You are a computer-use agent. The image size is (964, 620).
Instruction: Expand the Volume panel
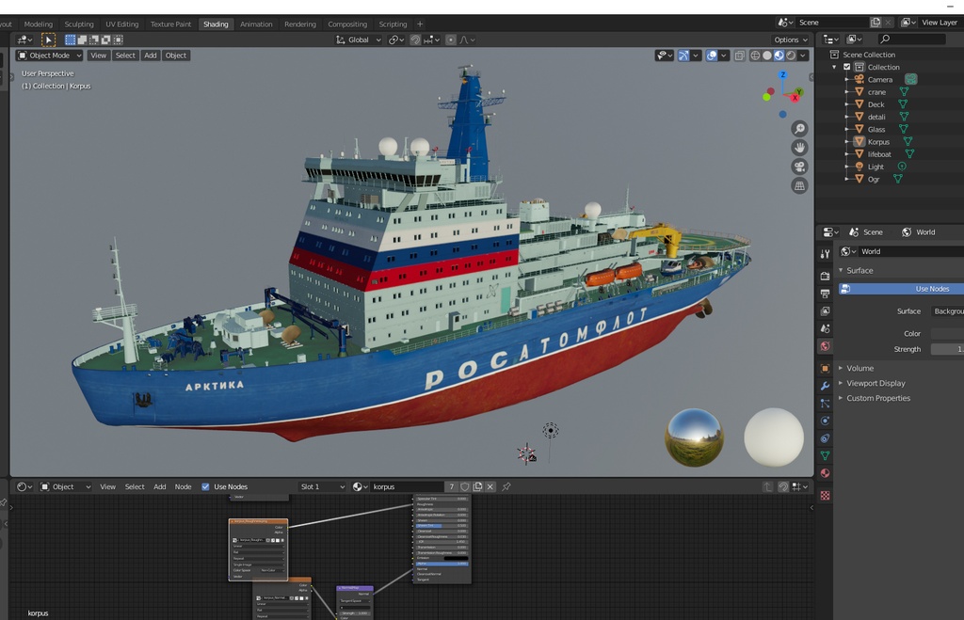[x=841, y=368]
